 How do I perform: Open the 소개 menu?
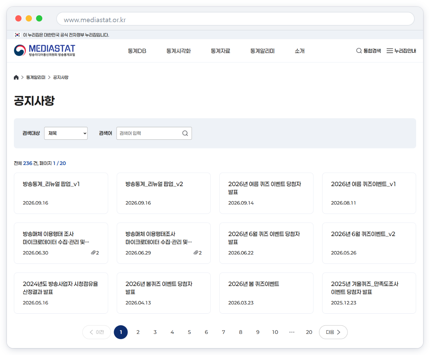pyautogui.click(x=300, y=51)
